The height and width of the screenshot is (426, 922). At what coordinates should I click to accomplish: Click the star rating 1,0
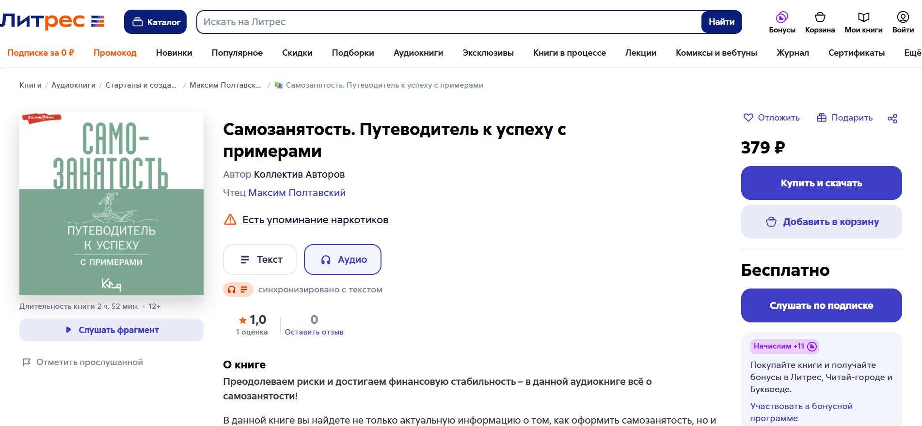253,319
